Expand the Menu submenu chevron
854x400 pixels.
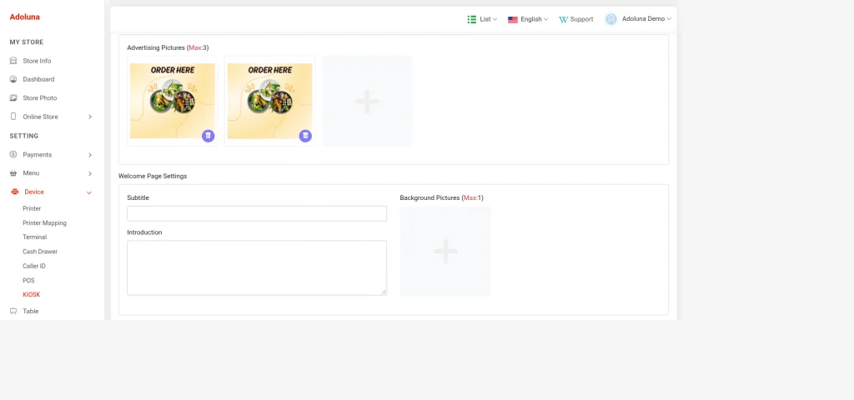[90, 173]
